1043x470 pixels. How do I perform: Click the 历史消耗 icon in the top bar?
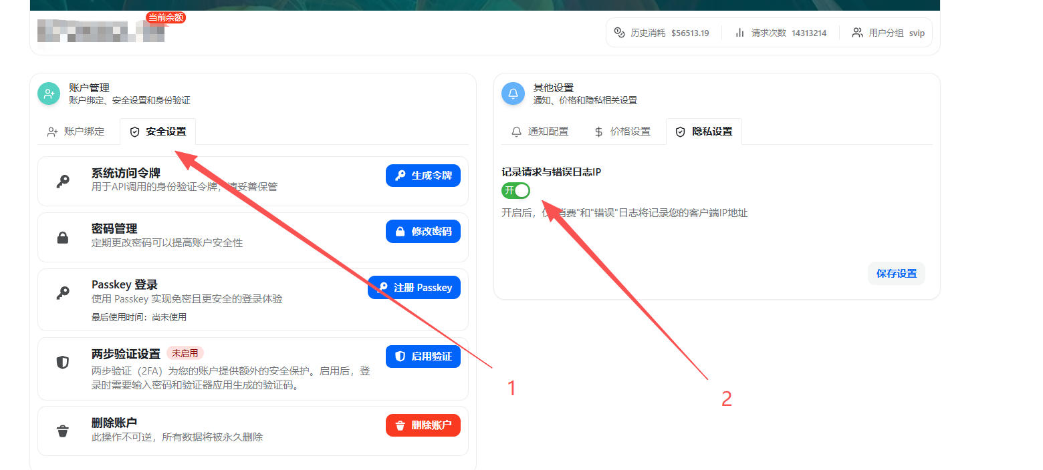(x=618, y=32)
